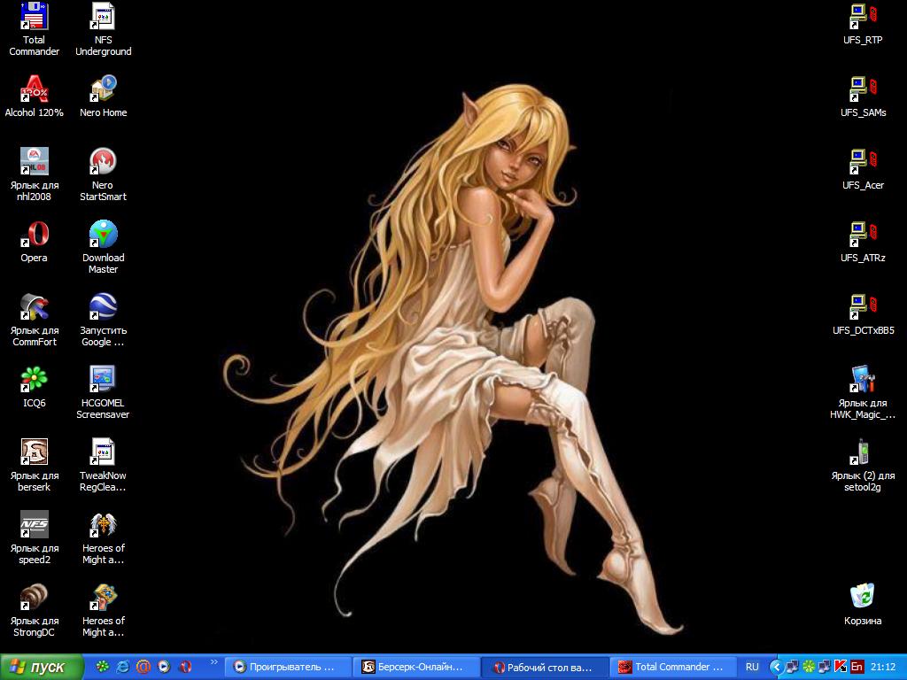Image resolution: width=907 pixels, height=680 pixels.
Task: Select the UFS_RTP desktop icon
Action: tap(863, 23)
